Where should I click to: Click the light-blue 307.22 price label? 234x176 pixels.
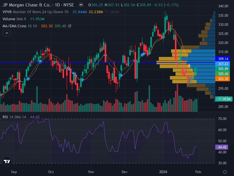point(223,64)
